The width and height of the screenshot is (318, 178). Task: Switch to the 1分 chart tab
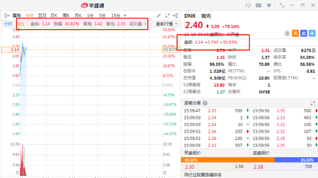click(x=90, y=16)
